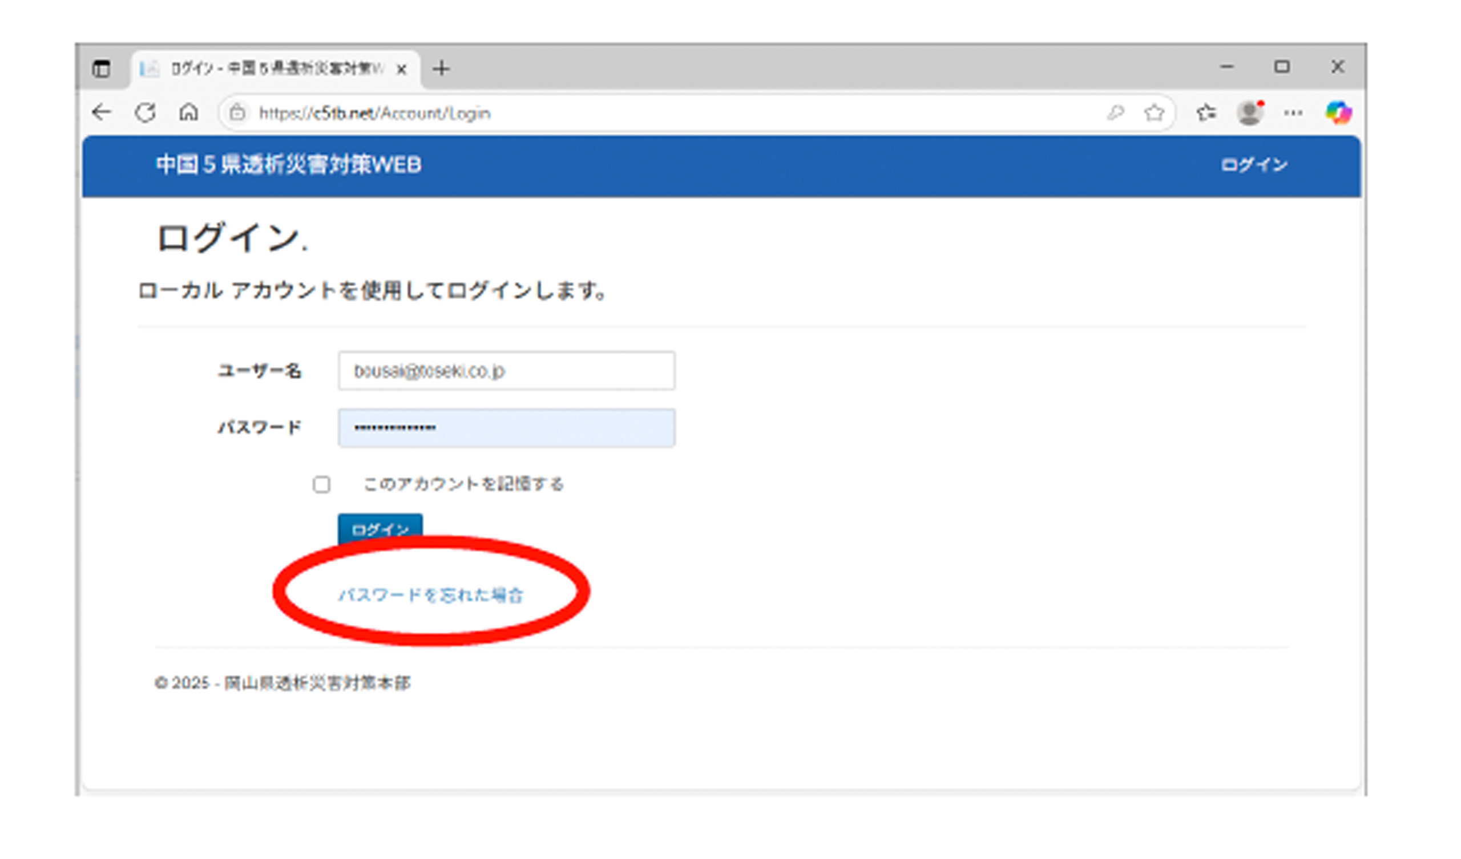Add page to favorites star icon
The height and width of the screenshot is (859, 1461).
click(1154, 112)
